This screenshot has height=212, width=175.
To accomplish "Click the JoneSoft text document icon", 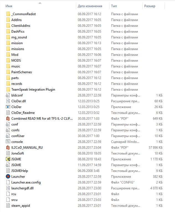I will click(8, 153).
